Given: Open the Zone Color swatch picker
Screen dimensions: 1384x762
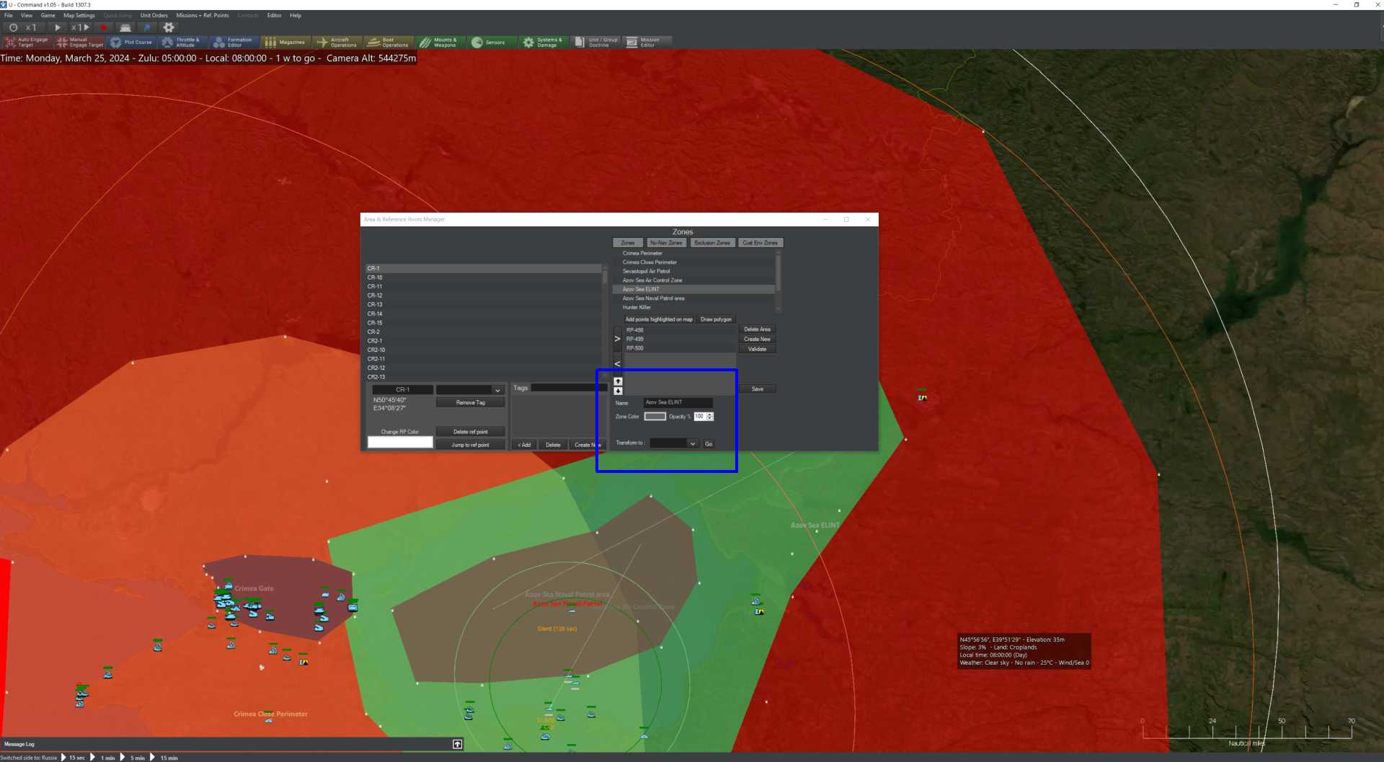Looking at the screenshot, I should tap(655, 417).
